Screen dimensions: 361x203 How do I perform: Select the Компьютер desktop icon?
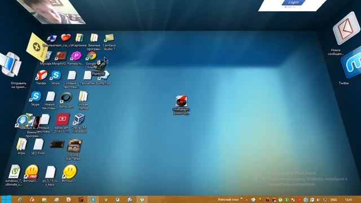click(51, 38)
